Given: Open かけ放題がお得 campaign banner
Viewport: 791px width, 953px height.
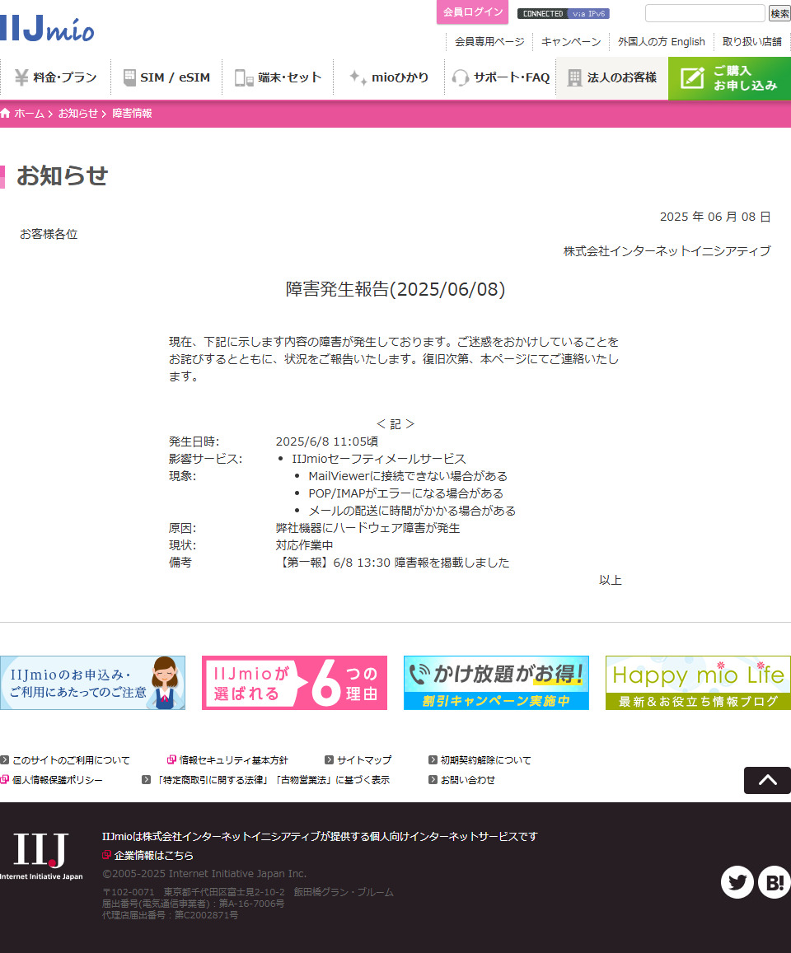Looking at the screenshot, I should (x=496, y=683).
